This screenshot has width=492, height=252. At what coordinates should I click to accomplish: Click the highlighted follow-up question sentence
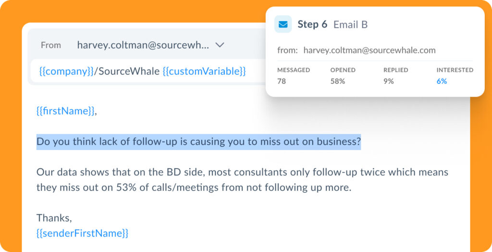[198, 142]
